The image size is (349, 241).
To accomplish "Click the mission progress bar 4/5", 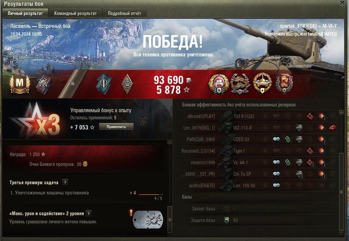I will click(x=151, y=194).
